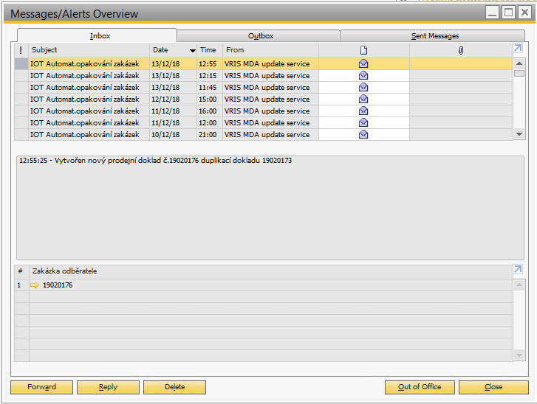Image resolution: width=537 pixels, height=404 pixels.
Task: Click the Out of Office button
Action: click(419, 387)
